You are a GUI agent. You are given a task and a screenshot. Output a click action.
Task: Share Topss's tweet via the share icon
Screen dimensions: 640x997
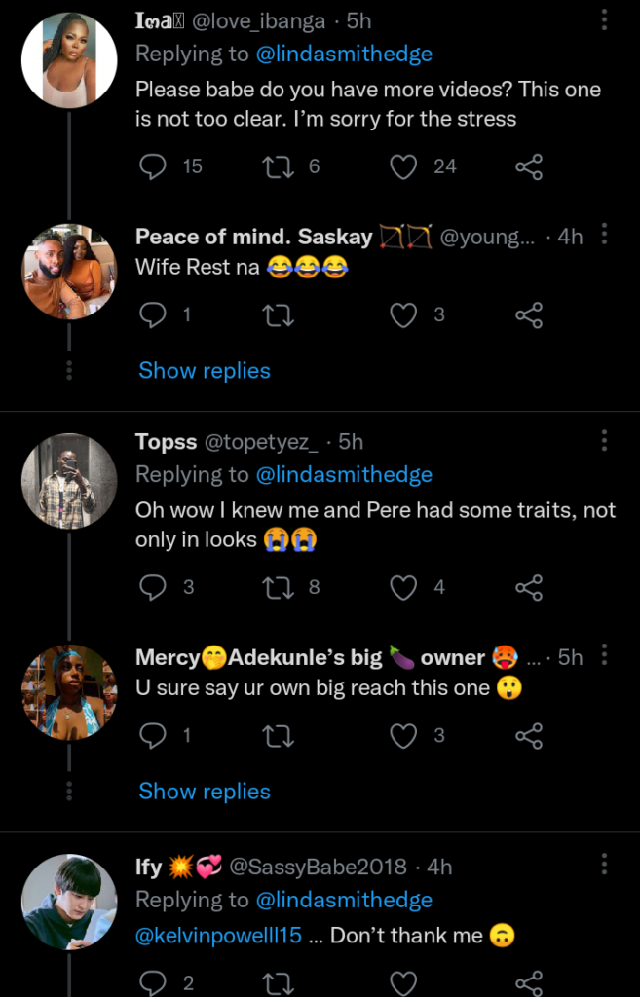(x=529, y=587)
